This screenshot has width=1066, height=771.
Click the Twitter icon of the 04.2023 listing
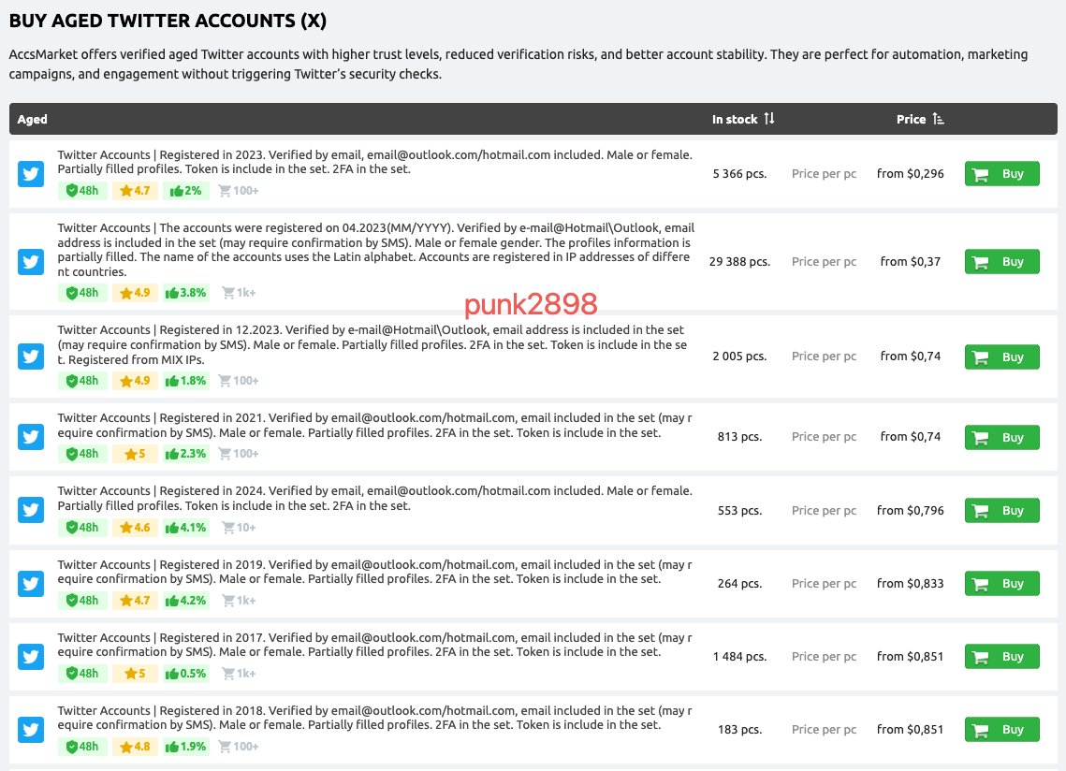pos(31,261)
